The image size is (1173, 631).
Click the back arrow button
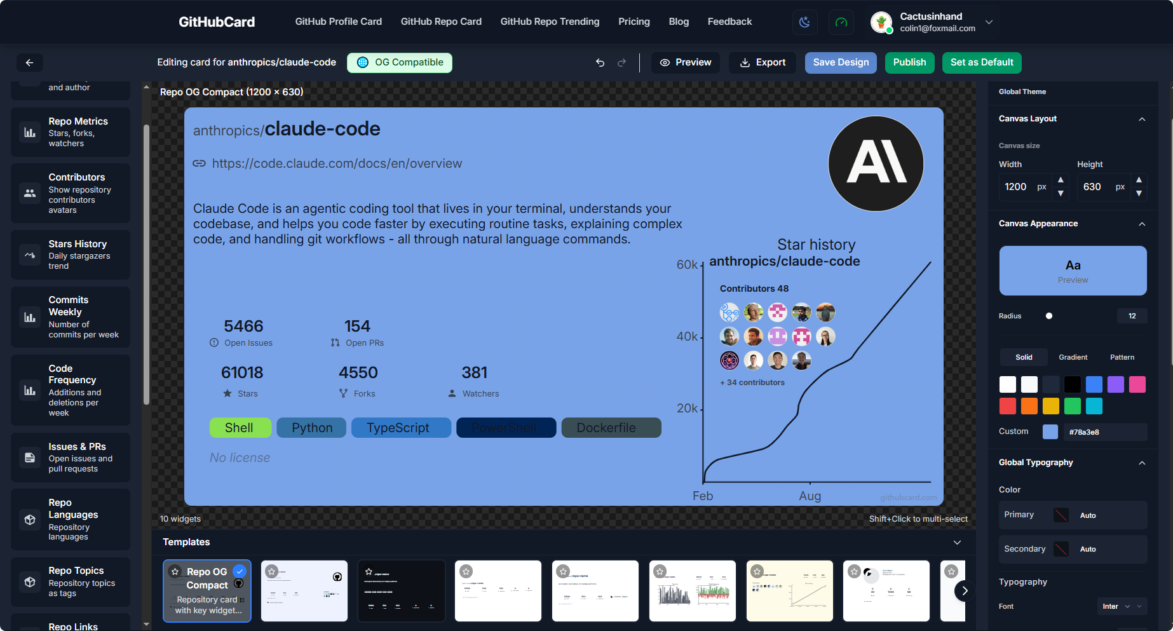pos(29,62)
